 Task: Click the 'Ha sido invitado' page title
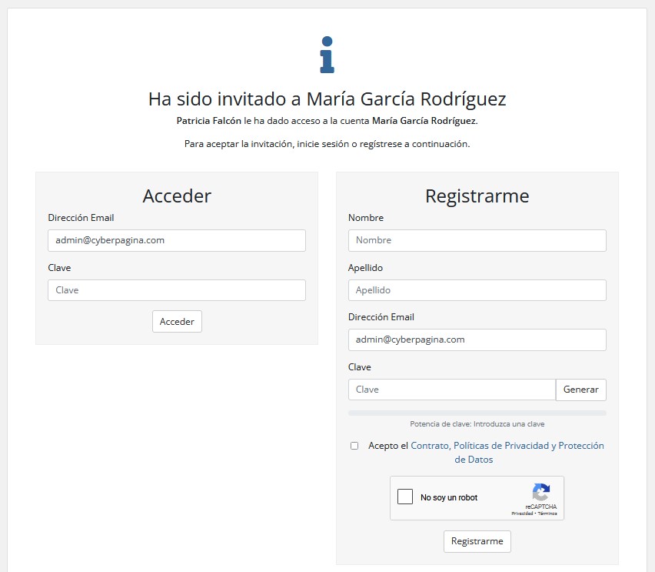[327, 99]
